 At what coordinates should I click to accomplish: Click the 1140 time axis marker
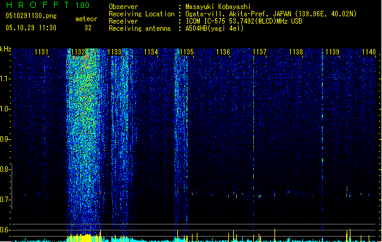(369, 52)
